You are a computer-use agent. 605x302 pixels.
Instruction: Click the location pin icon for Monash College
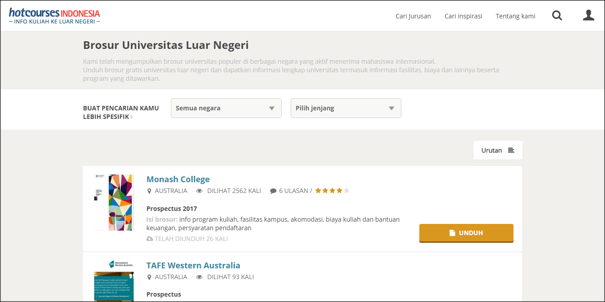pyautogui.click(x=149, y=191)
